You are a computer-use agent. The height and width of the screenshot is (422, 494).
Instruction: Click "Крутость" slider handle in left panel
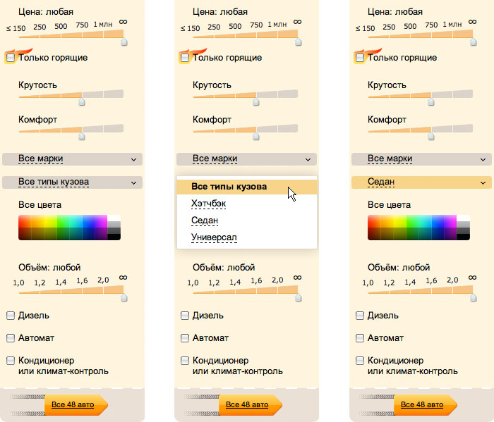(x=81, y=101)
